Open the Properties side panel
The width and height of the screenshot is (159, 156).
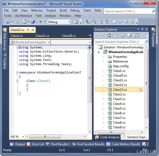[x=153, y=37]
